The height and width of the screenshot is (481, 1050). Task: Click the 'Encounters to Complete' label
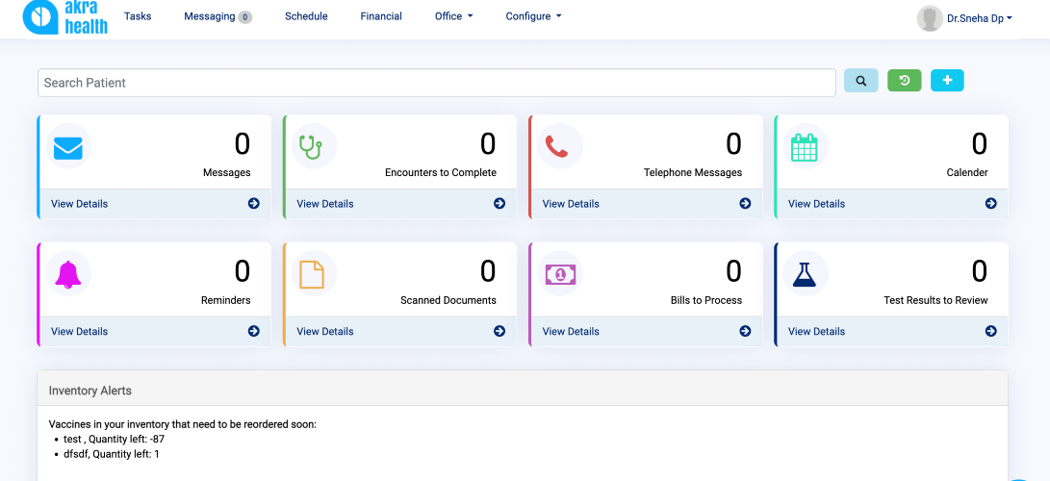point(441,172)
